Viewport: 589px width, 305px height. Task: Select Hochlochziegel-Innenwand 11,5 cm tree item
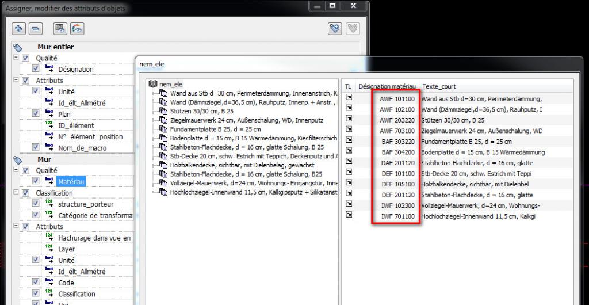click(254, 192)
